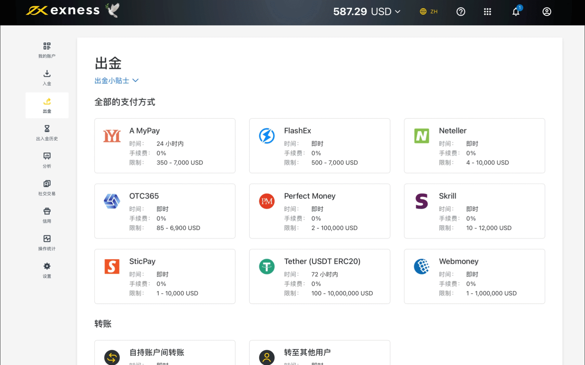This screenshot has height=365, width=585.
Task: Expand the 出金小贴士 tips section
Action: tap(116, 81)
